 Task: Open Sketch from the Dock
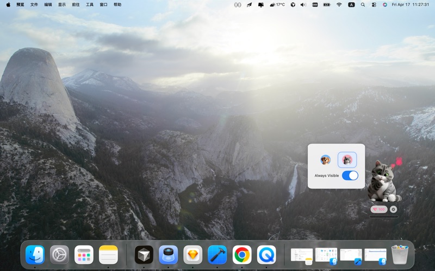pos(193,255)
